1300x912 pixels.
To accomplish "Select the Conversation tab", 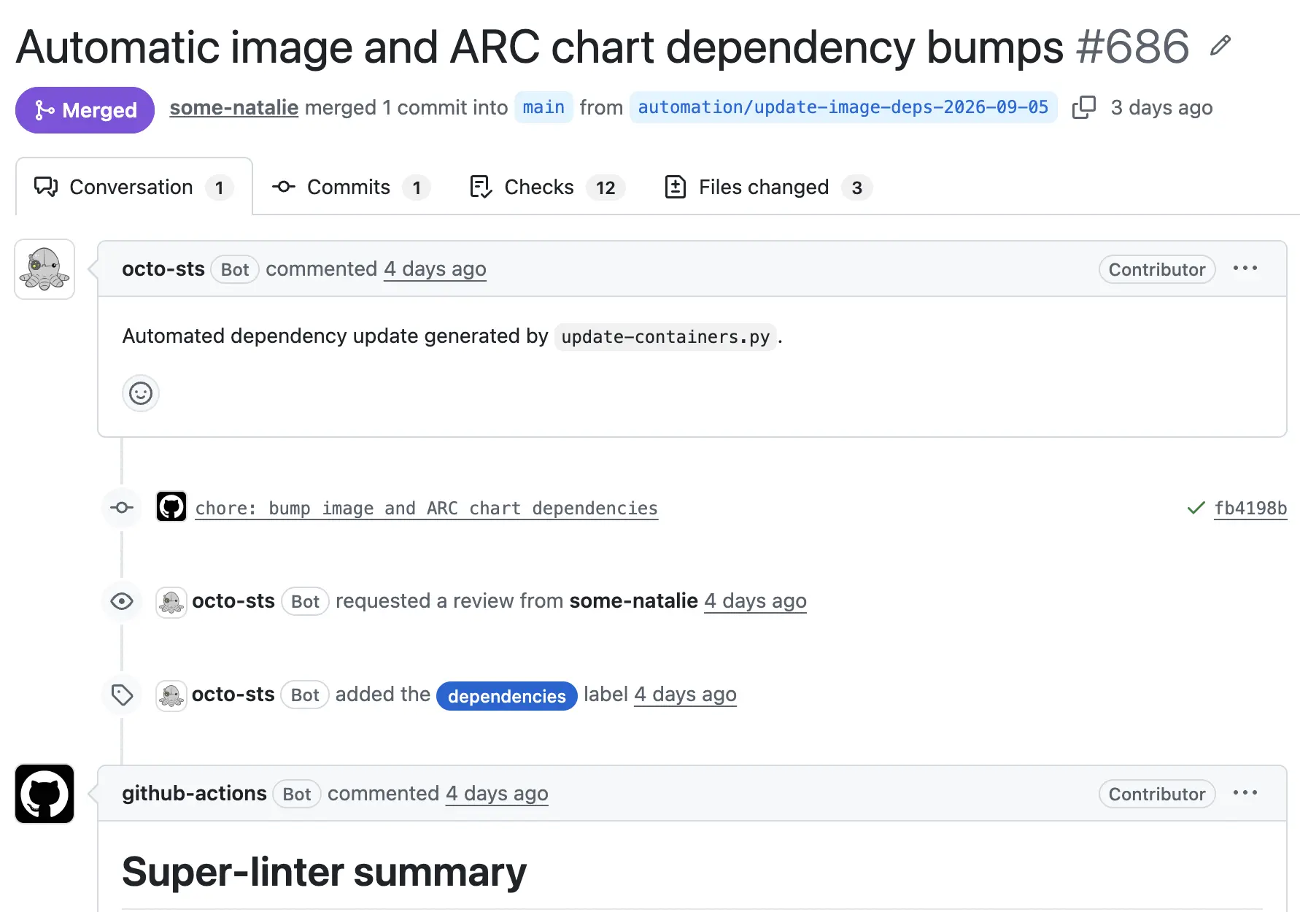I will pos(134,187).
